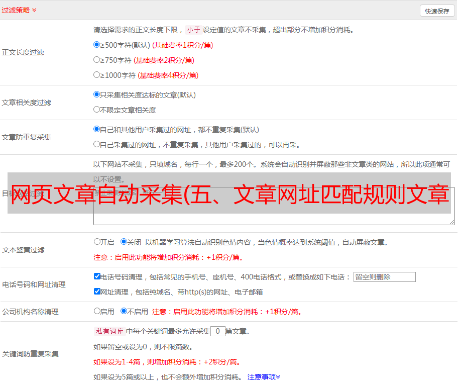
Task: Click the 小于 highlighted tag
Action: point(194,30)
